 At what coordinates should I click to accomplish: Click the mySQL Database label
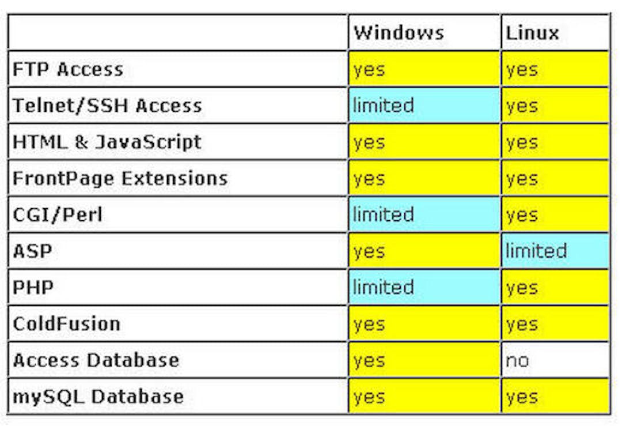[98, 397]
